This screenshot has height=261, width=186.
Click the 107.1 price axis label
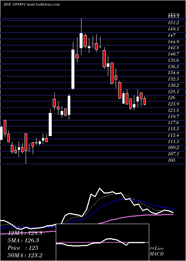[x=174, y=154]
